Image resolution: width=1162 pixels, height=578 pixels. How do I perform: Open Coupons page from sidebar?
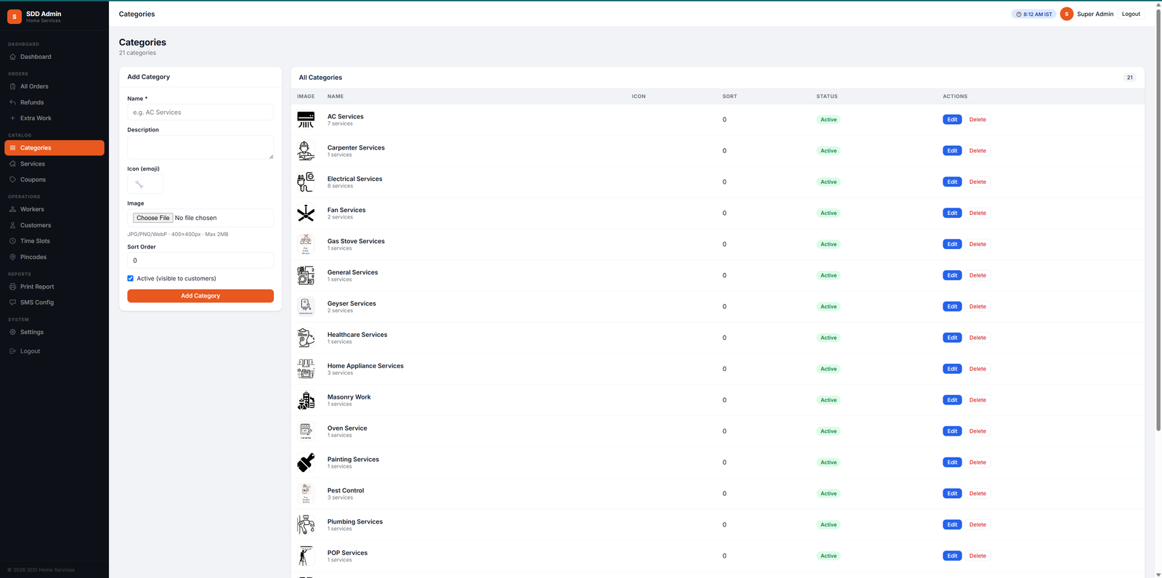54,179
